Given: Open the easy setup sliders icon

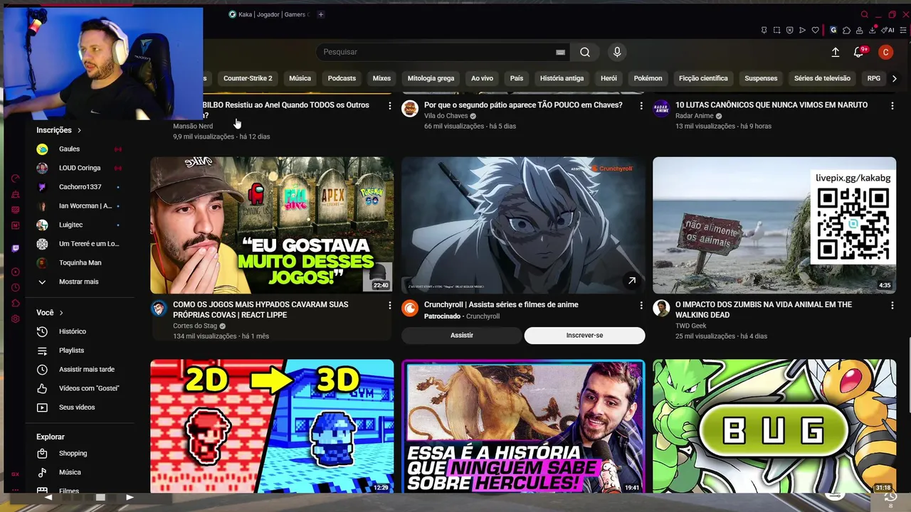Looking at the screenshot, I should coord(903,31).
